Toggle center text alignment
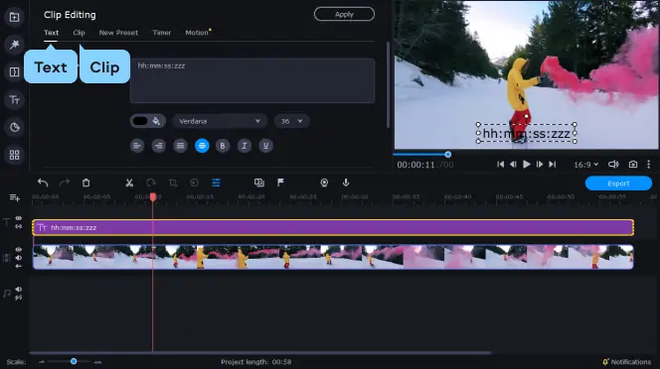660x369 pixels. click(202, 146)
